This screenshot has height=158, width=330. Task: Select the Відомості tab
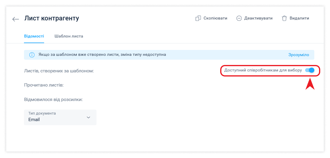34,36
